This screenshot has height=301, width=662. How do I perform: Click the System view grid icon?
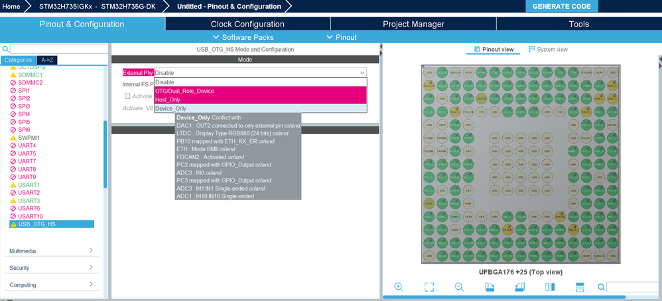tap(531, 49)
